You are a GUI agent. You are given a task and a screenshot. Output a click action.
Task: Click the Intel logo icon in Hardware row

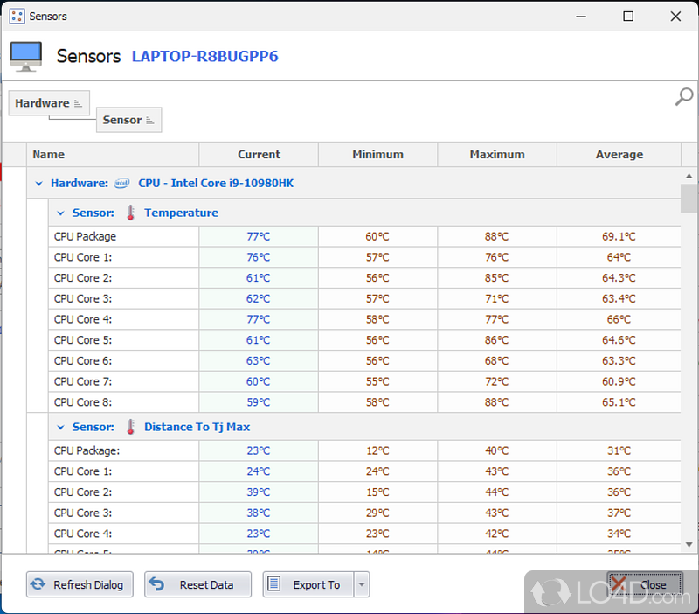[x=122, y=184]
